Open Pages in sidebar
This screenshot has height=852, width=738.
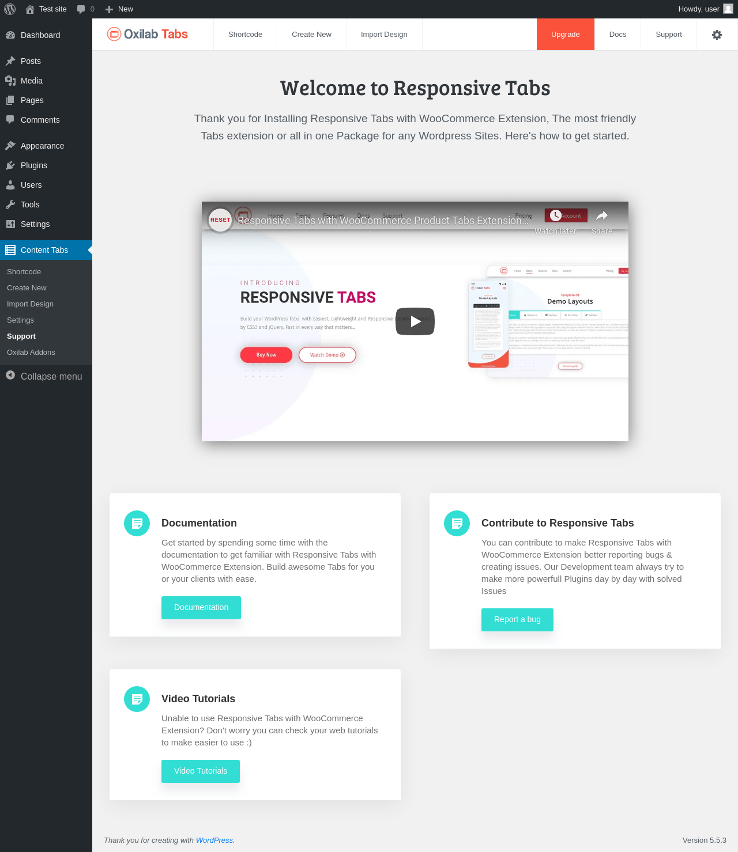(x=46, y=100)
